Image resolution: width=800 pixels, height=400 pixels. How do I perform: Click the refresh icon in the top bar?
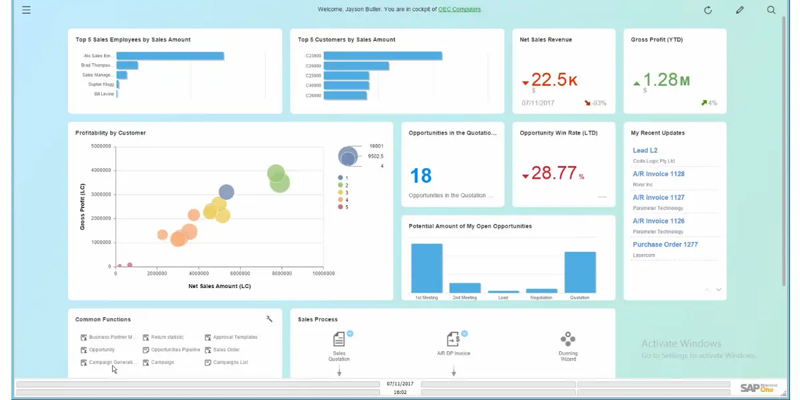pyautogui.click(x=707, y=10)
